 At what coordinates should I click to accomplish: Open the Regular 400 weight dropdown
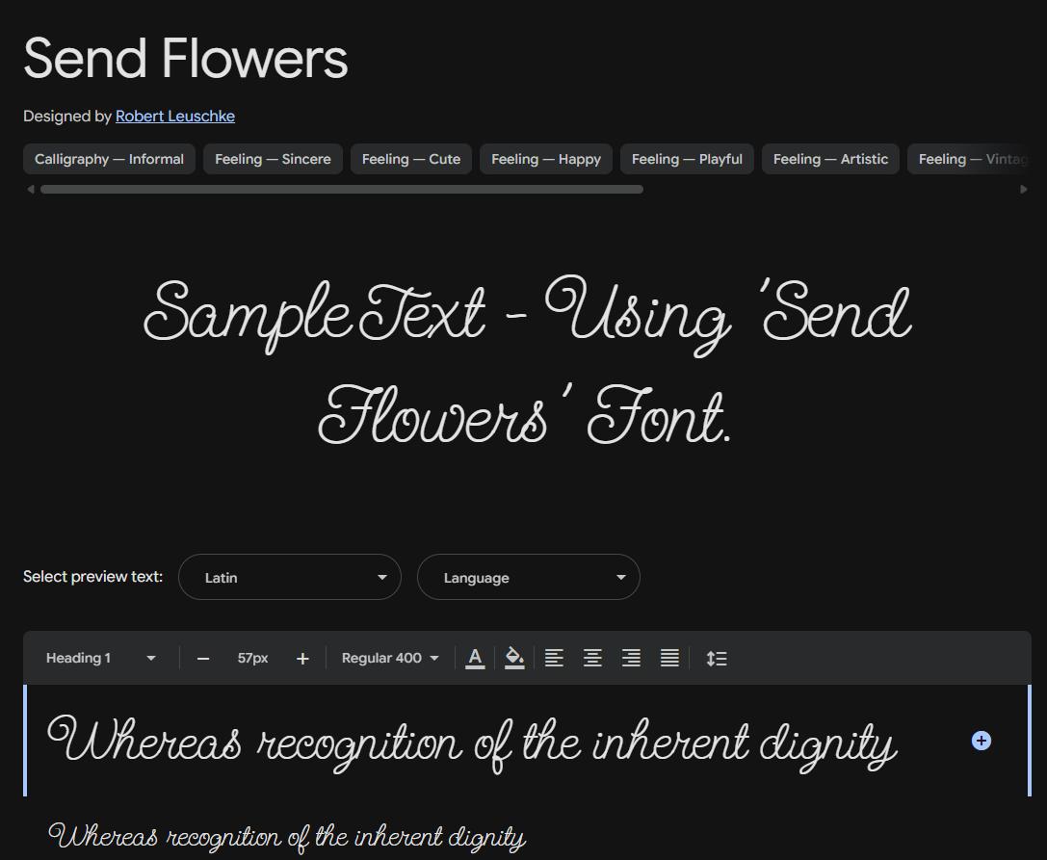(390, 659)
